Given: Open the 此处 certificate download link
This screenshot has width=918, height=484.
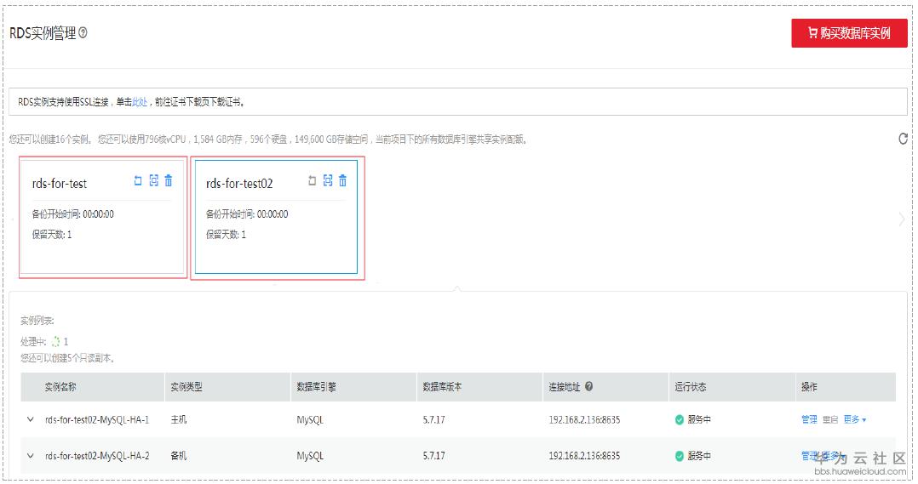Looking at the screenshot, I should (x=140, y=102).
